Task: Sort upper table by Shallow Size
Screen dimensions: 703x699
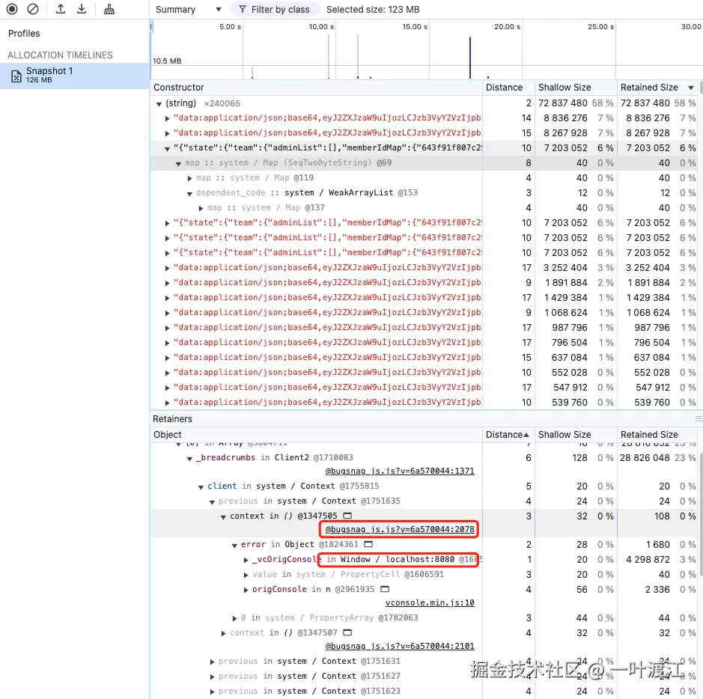Action: (576, 88)
